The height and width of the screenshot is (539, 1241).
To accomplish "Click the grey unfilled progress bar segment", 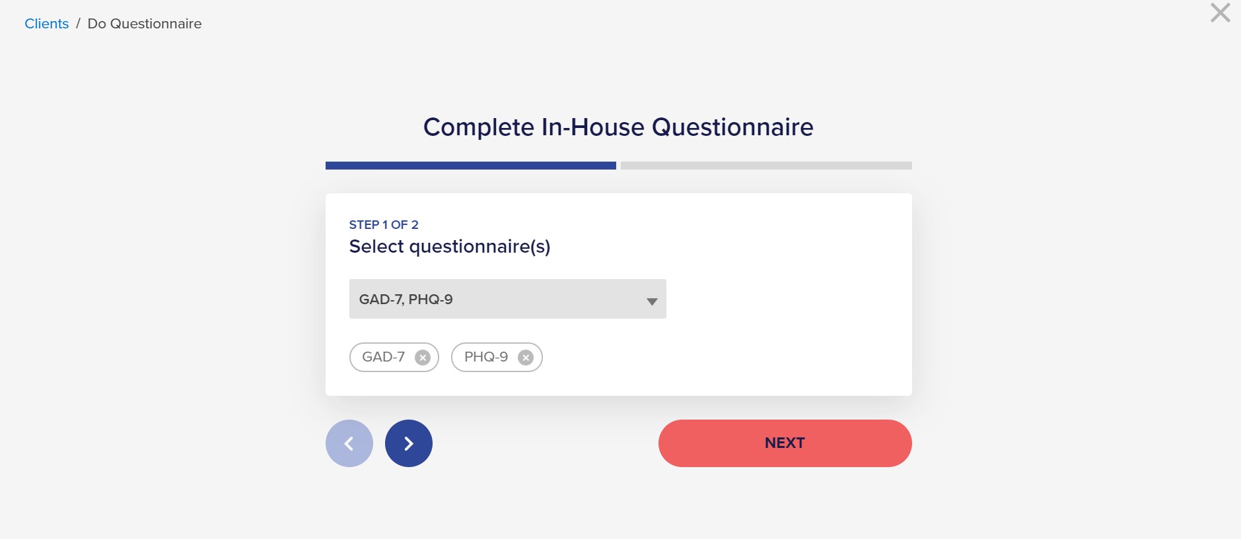I will [x=766, y=166].
